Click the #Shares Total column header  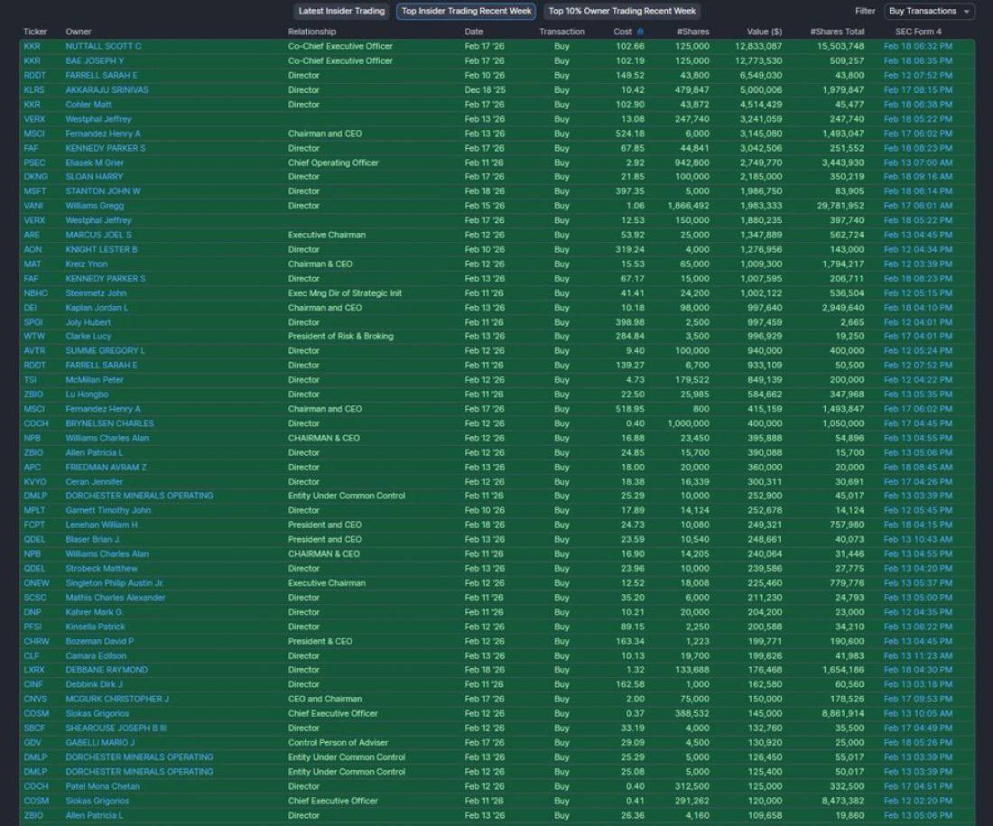(837, 32)
